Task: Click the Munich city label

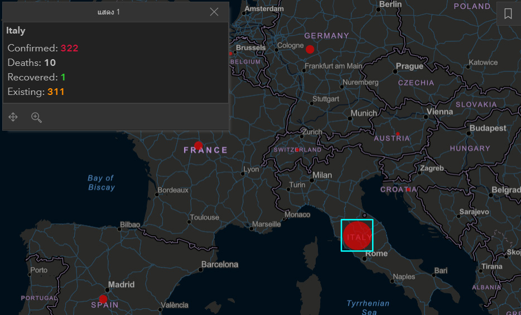Action: tap(364, 113)
